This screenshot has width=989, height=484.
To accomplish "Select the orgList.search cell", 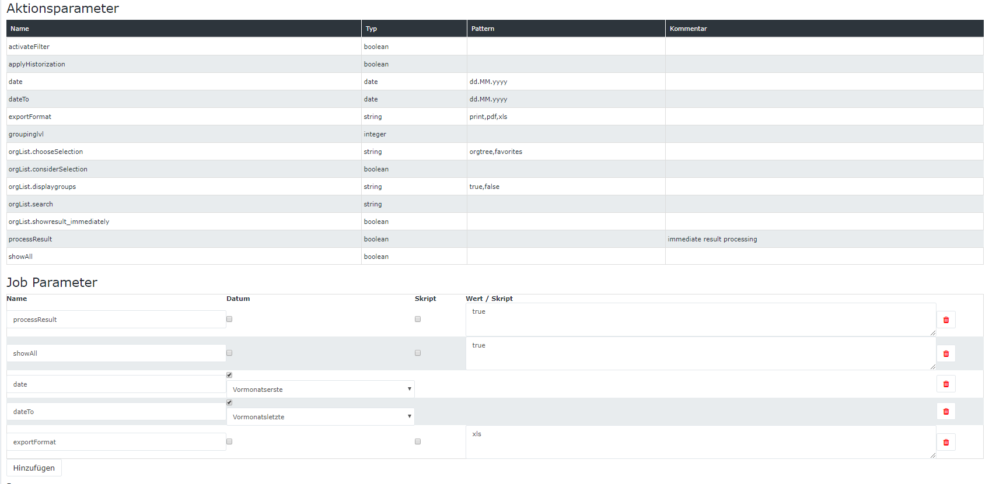I will [x=184, y=204].
